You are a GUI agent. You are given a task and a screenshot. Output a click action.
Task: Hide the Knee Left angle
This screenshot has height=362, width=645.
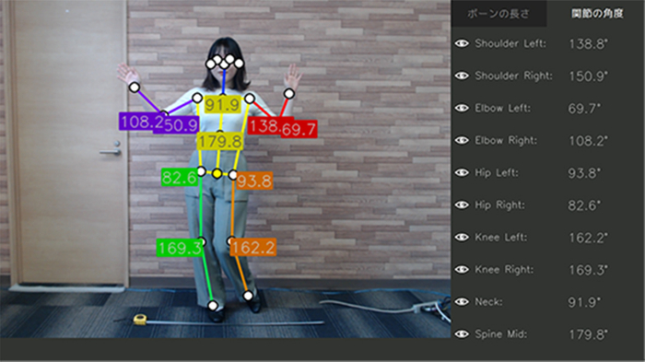pyautogui.click(x=462, y=237)
